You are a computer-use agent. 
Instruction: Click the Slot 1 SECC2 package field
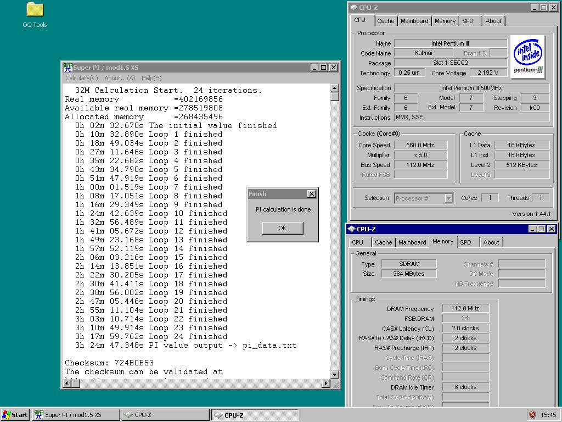click(451, 63)
